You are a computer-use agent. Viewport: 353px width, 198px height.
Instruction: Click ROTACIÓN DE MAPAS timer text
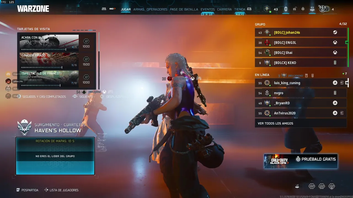point(55,141)
